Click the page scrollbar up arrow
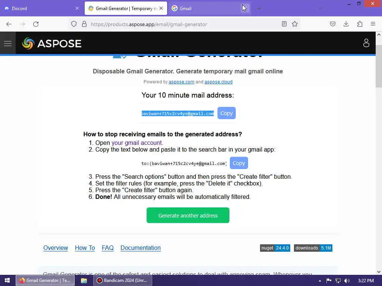Viewport: 382px width, 286px height. click(379, 35)
